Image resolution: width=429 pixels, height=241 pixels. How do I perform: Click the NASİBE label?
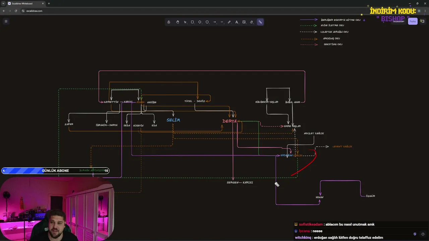coord(152,102)
